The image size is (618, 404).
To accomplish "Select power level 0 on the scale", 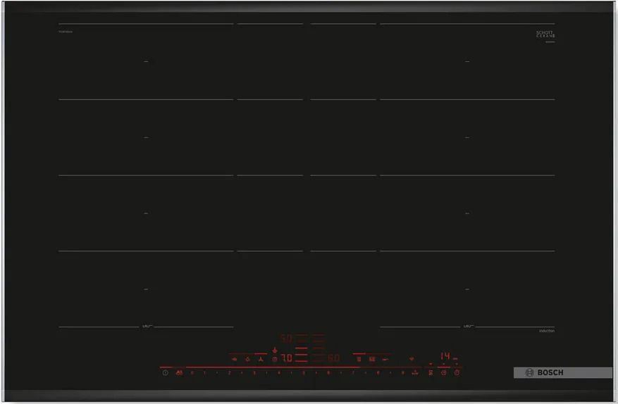I will pos(192,372).
